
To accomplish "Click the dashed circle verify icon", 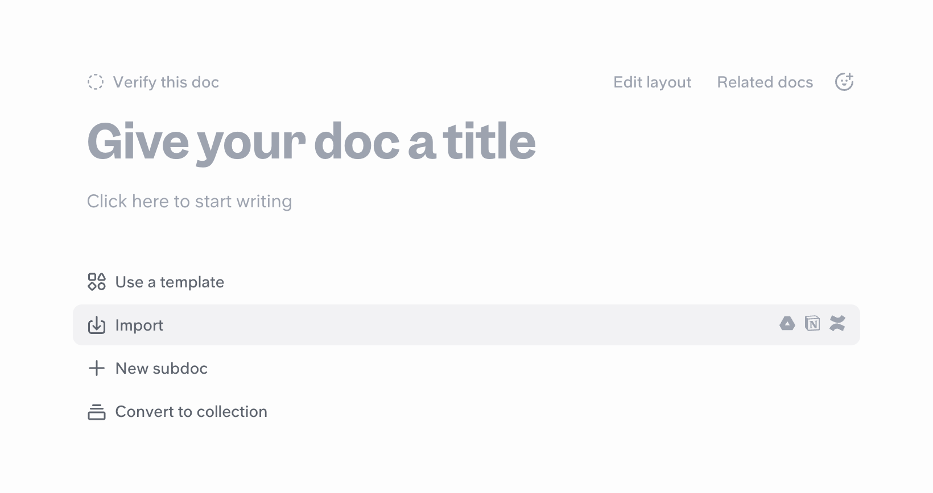I will tap(96, 82).
